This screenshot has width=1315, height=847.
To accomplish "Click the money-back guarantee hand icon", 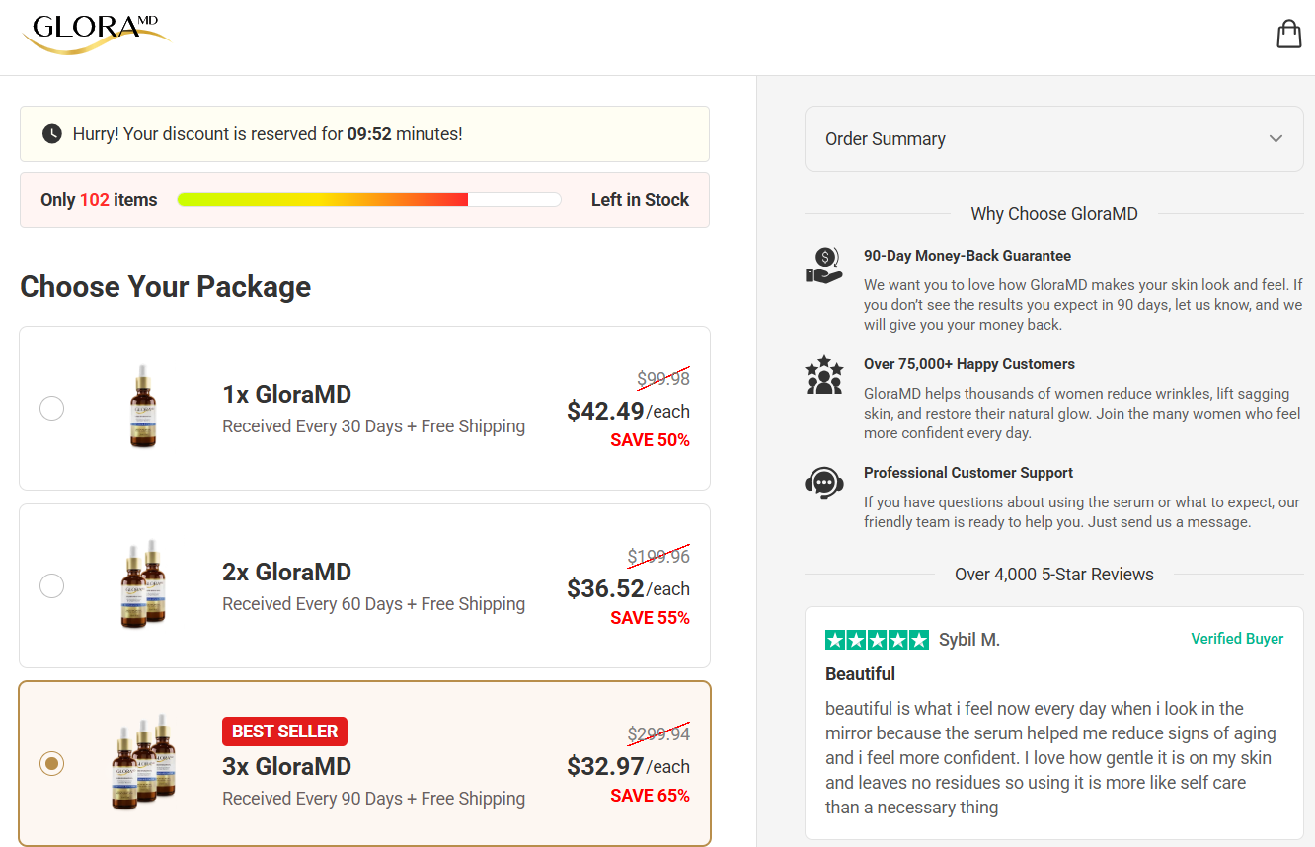I will (823, 266).
